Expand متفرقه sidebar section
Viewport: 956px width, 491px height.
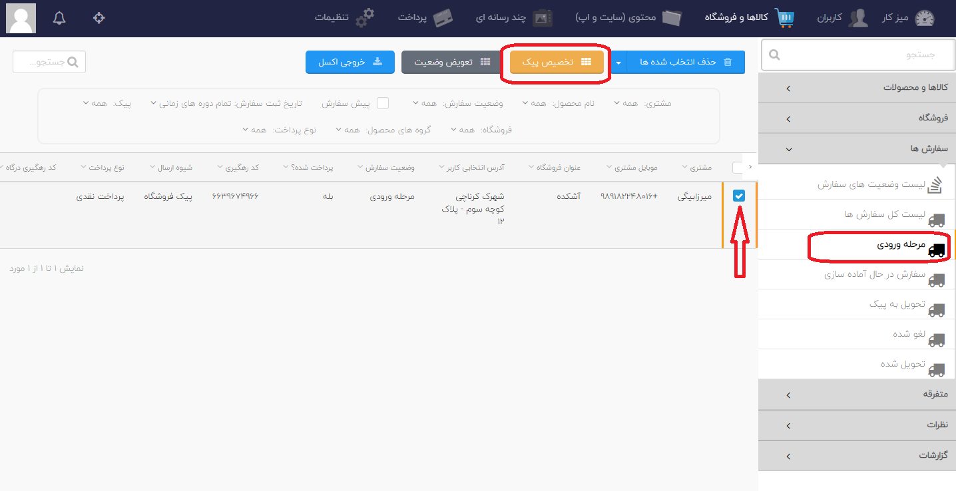(x=857, y=395)
